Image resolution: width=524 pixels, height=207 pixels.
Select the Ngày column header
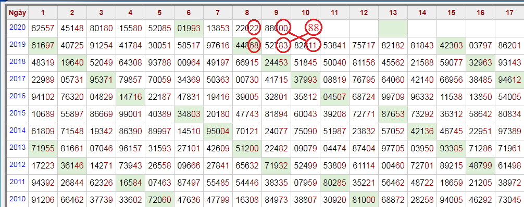18,13
